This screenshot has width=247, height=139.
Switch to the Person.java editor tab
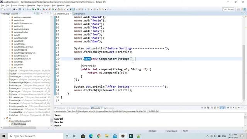[80, 14]
